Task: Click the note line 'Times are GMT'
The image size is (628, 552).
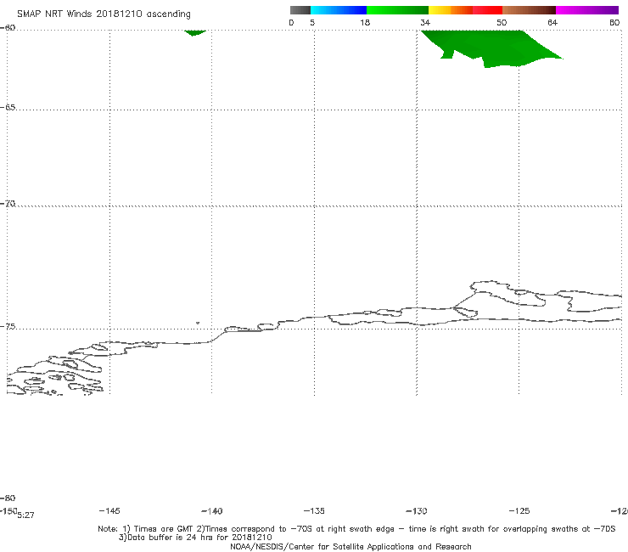Action: (x=164, y=529)
